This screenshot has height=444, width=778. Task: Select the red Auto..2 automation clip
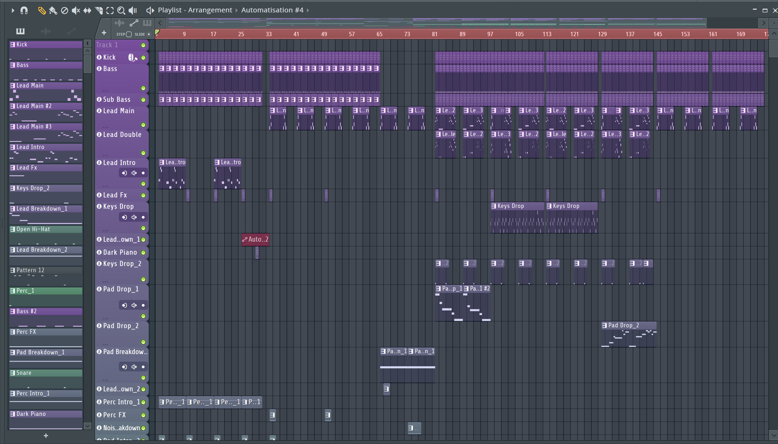(255, 240)
